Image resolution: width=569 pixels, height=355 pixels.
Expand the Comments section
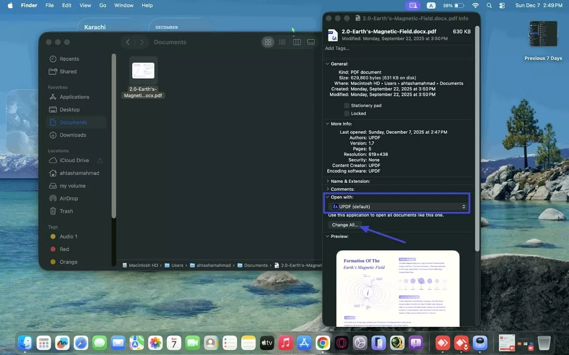click(x=327, y=189)
